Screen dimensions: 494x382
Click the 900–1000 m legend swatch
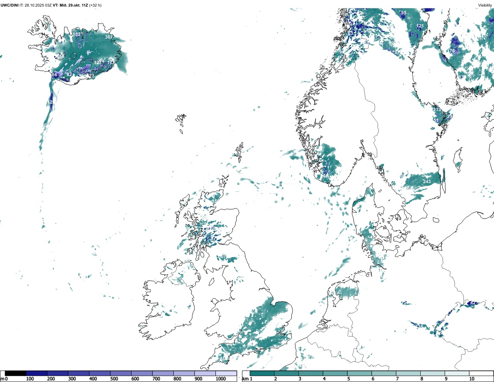pos(205,374)
